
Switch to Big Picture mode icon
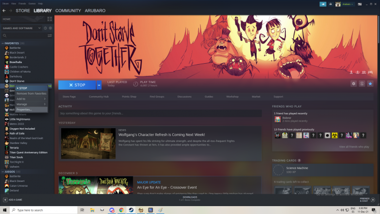pyautogui.click(x=360, y=4)
